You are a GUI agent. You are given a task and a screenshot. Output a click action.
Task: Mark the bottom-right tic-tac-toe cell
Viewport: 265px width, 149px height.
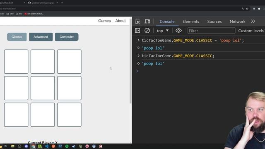pos(69,115)
